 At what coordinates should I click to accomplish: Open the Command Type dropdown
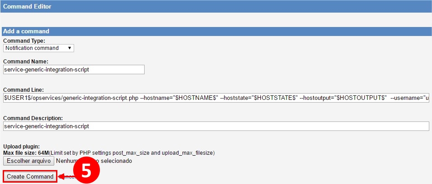pyautogui.click(x=38, y=48)
